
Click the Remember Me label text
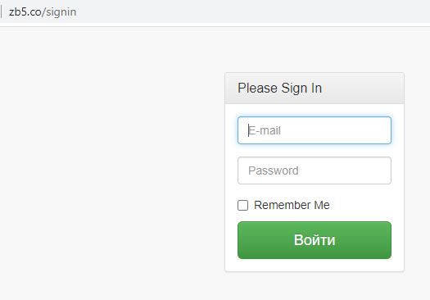(x=292, y=205)
